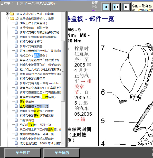The width and height of the screenshot is (153, 158).
Task: Click the '菜单展开' button
Action: tap(23, 153)
